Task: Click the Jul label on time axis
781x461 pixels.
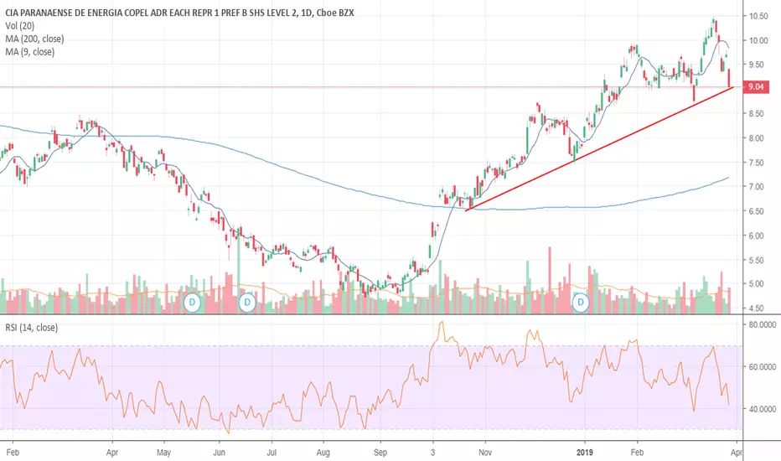Action: [272, 453]
